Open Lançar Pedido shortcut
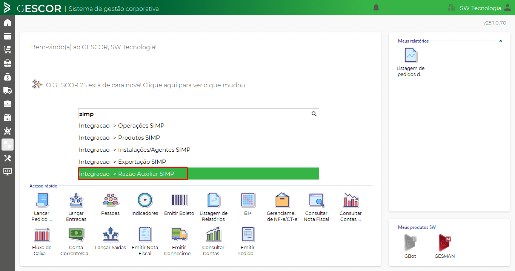Screen dimensions: 515x271 [42, 207]
